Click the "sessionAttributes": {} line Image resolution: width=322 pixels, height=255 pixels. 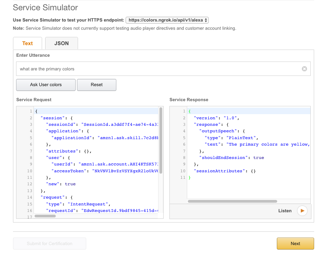coord(225,171)
